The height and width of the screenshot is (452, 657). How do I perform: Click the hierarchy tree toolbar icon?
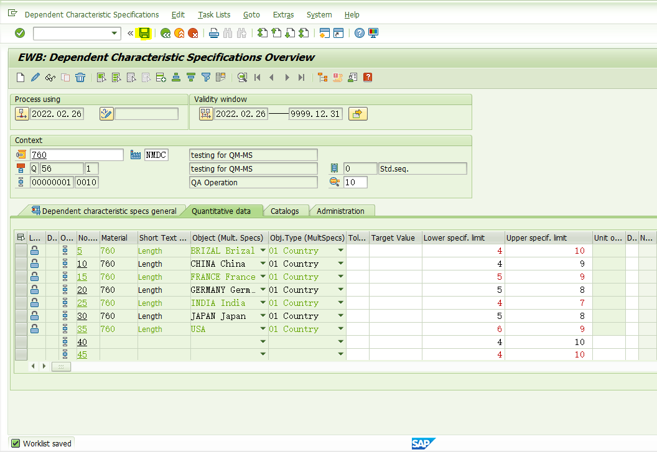coord(322,78)
